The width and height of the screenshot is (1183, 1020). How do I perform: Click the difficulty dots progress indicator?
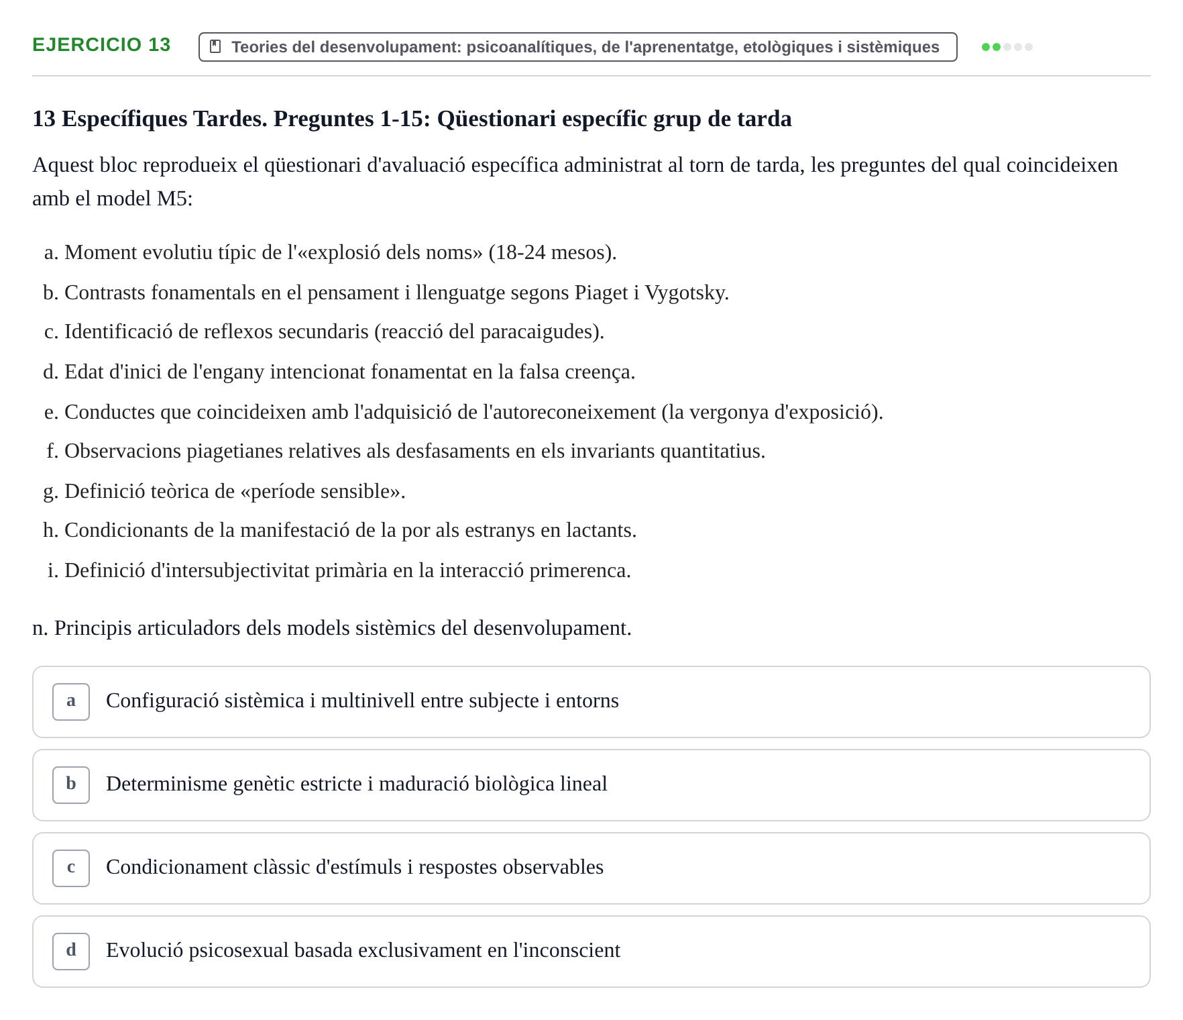pos(1007,47)
